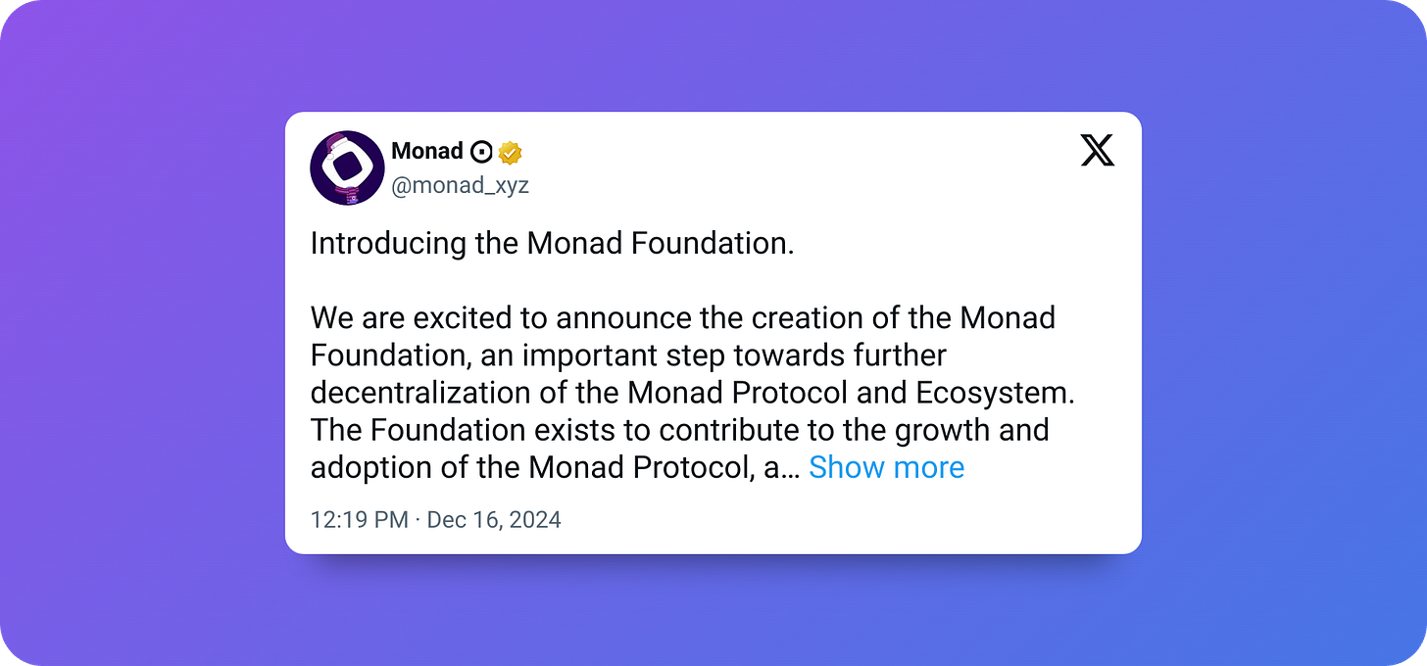The image size is (1427, 666).
Task: Click the 12:19 PM time label
Action: 360,520
